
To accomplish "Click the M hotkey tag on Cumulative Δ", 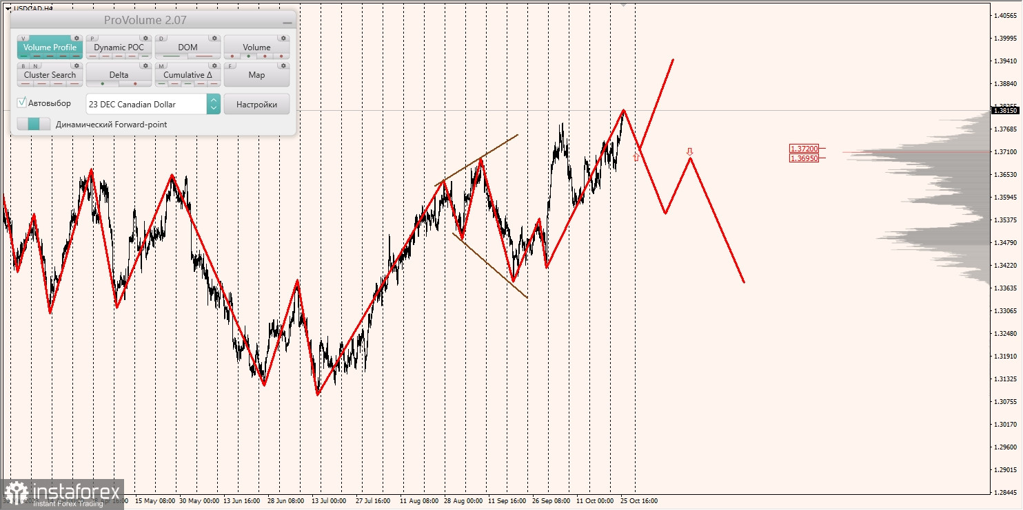I will click(x=161, y=66).
